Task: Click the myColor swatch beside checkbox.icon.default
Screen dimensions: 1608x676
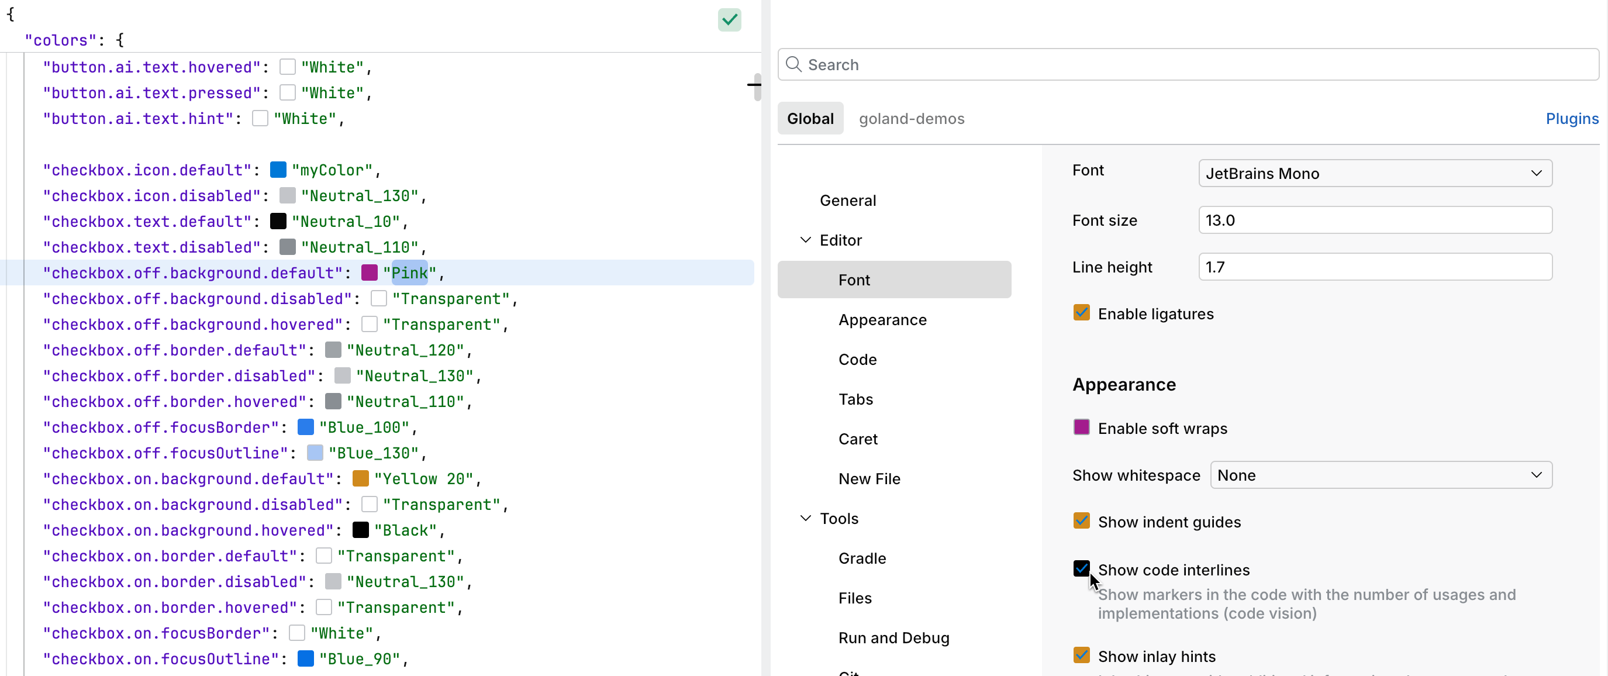Action: 278,169
